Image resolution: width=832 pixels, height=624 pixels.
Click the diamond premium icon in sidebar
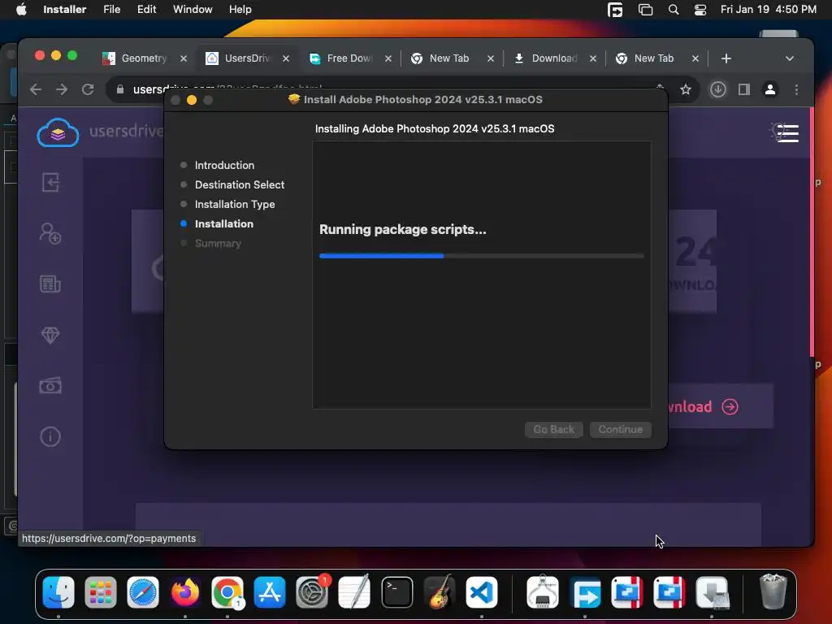(50, 335)
